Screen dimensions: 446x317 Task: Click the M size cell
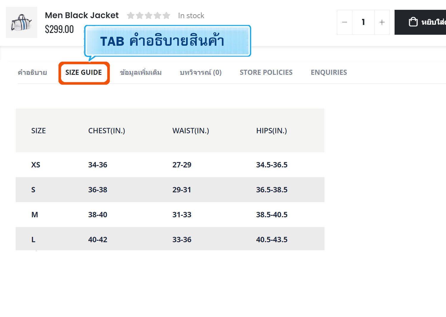[35, 215]
